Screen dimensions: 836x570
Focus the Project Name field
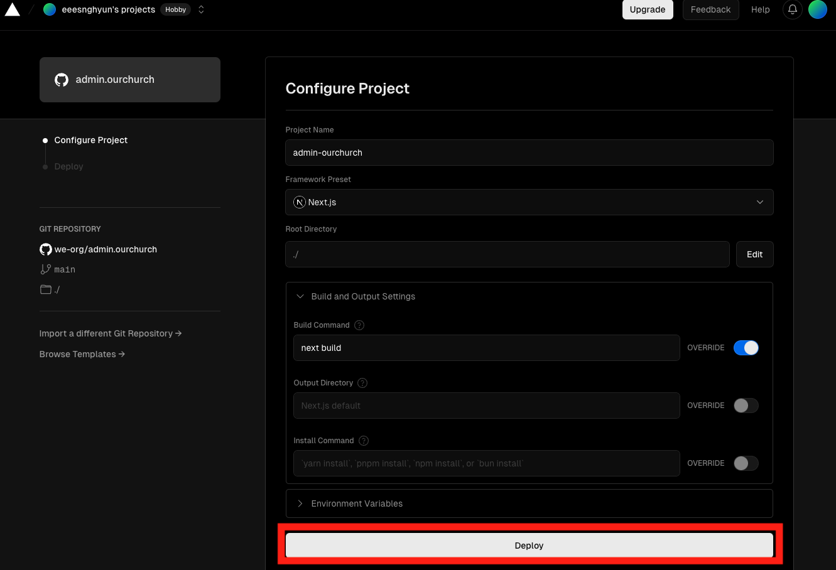coord(529,153)
